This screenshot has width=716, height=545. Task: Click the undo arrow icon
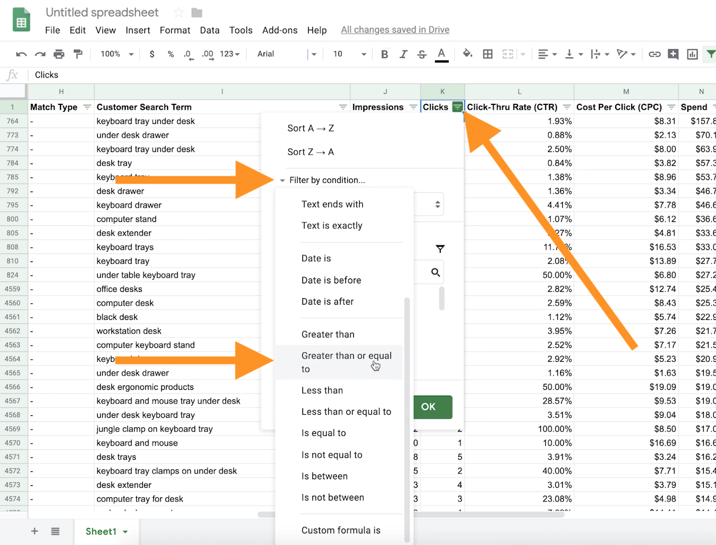pos(21,54)
